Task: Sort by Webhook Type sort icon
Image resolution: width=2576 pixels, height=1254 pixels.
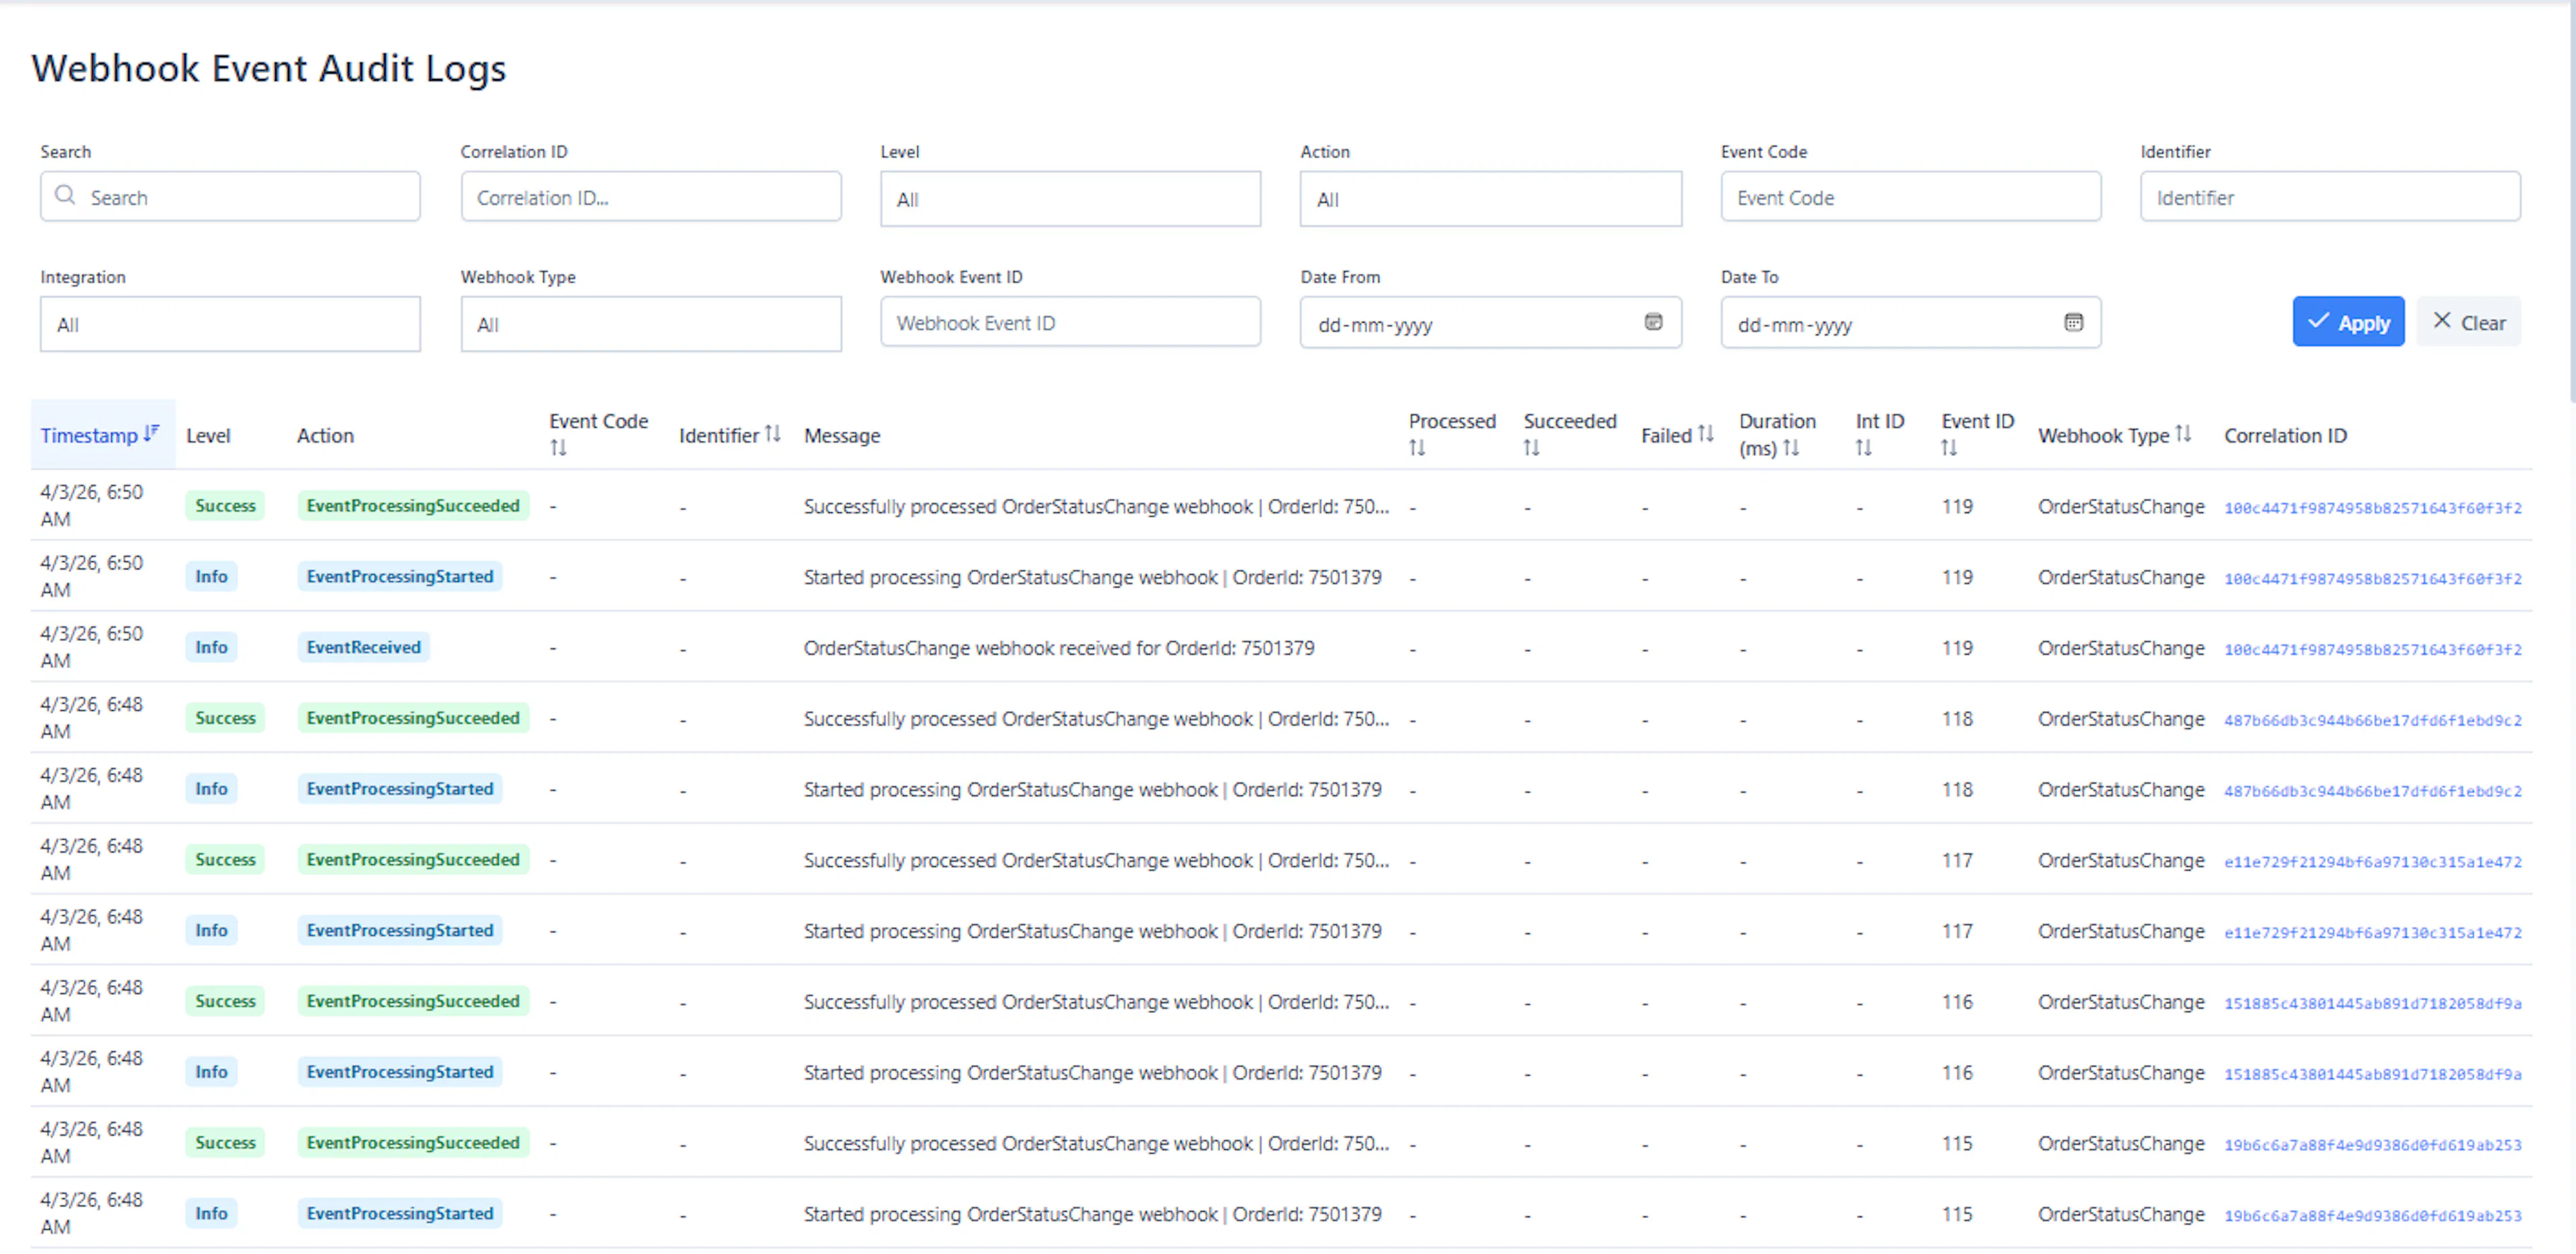Action: 2183,434
